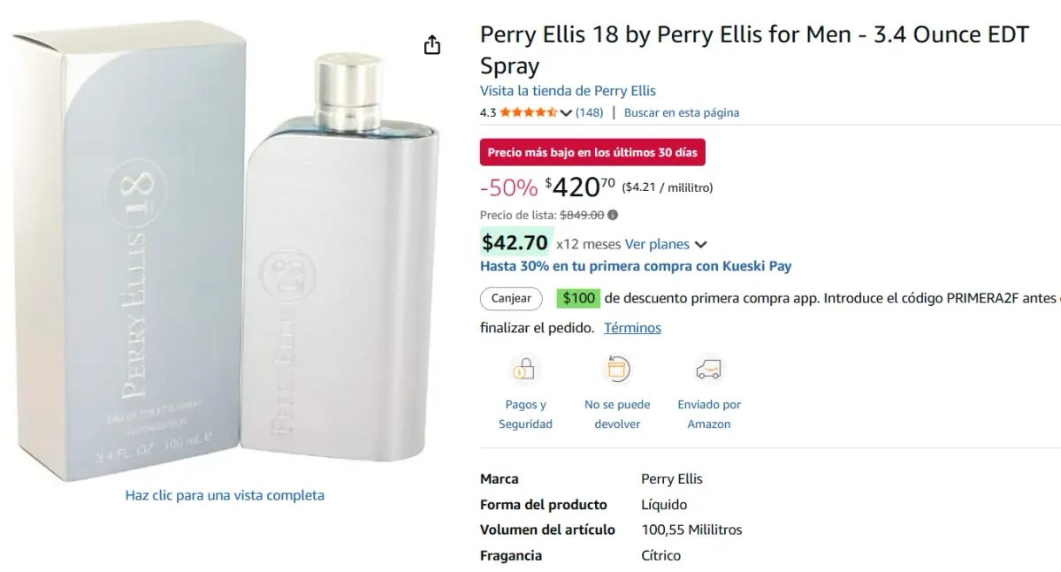1061x572 pixels.
Task: Open the star rating breakdown chevron
Action: click(564, 112)
